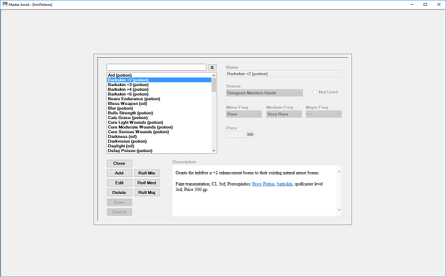Click the Master Assist title bar icon
This screenshot has width=446, height=277.
tap(5, 4)
